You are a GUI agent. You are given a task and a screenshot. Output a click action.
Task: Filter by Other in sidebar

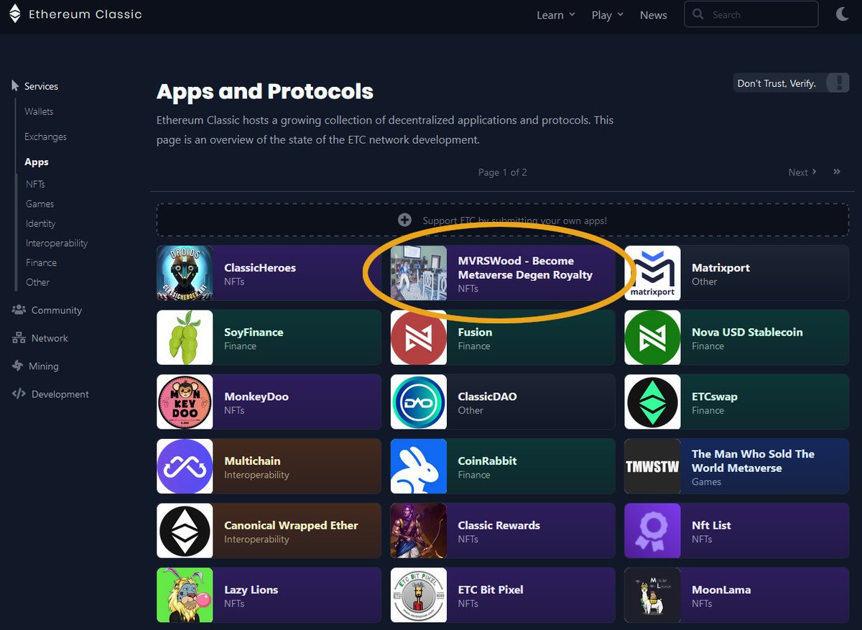point(37,282)
